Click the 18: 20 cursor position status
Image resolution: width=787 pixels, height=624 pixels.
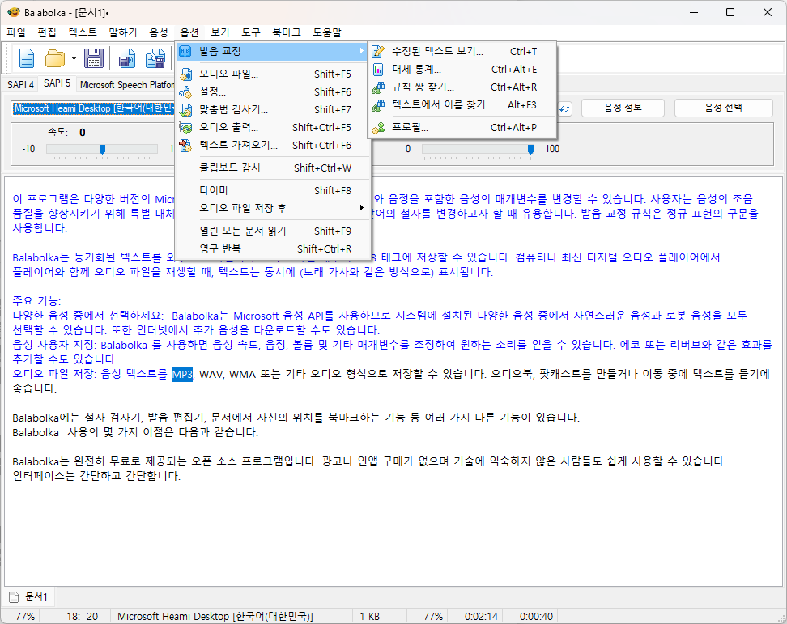click(82, 617)
